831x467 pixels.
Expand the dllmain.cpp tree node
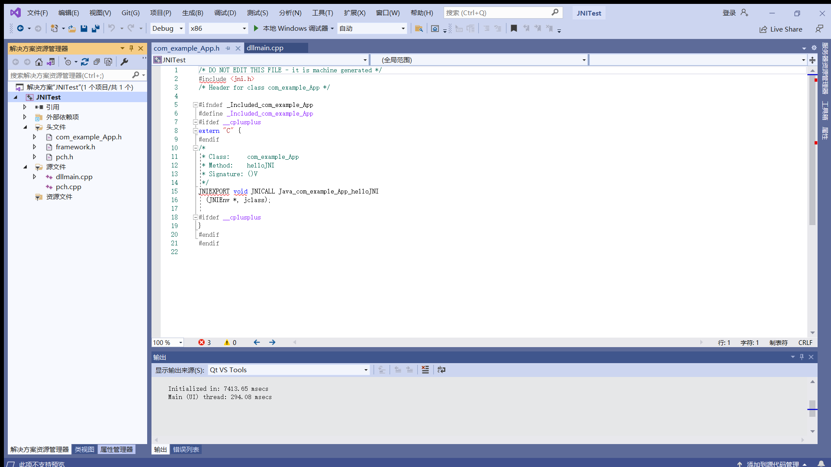pyautogui.click(x=35, y=177)
